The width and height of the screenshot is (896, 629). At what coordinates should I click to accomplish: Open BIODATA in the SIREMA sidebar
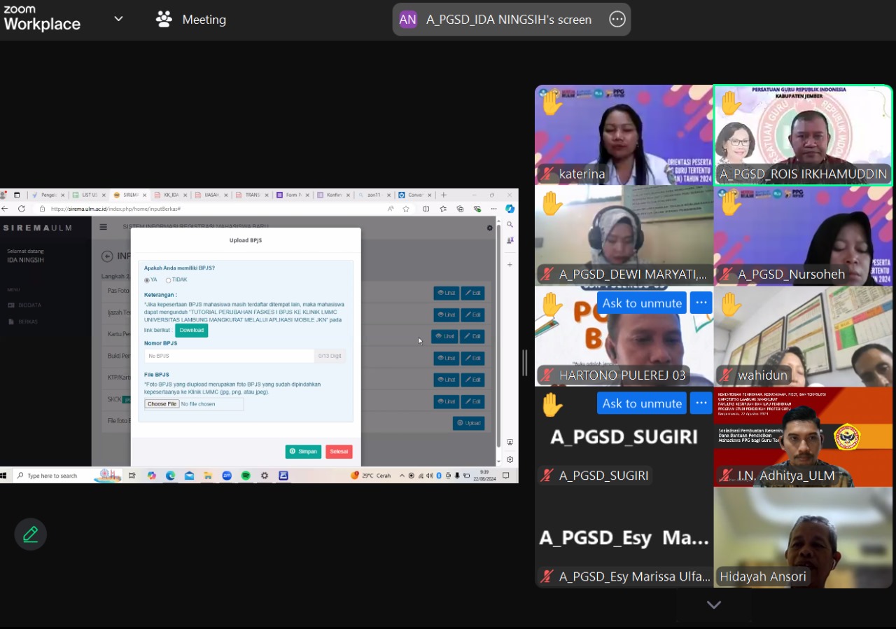tap(24, 305)
